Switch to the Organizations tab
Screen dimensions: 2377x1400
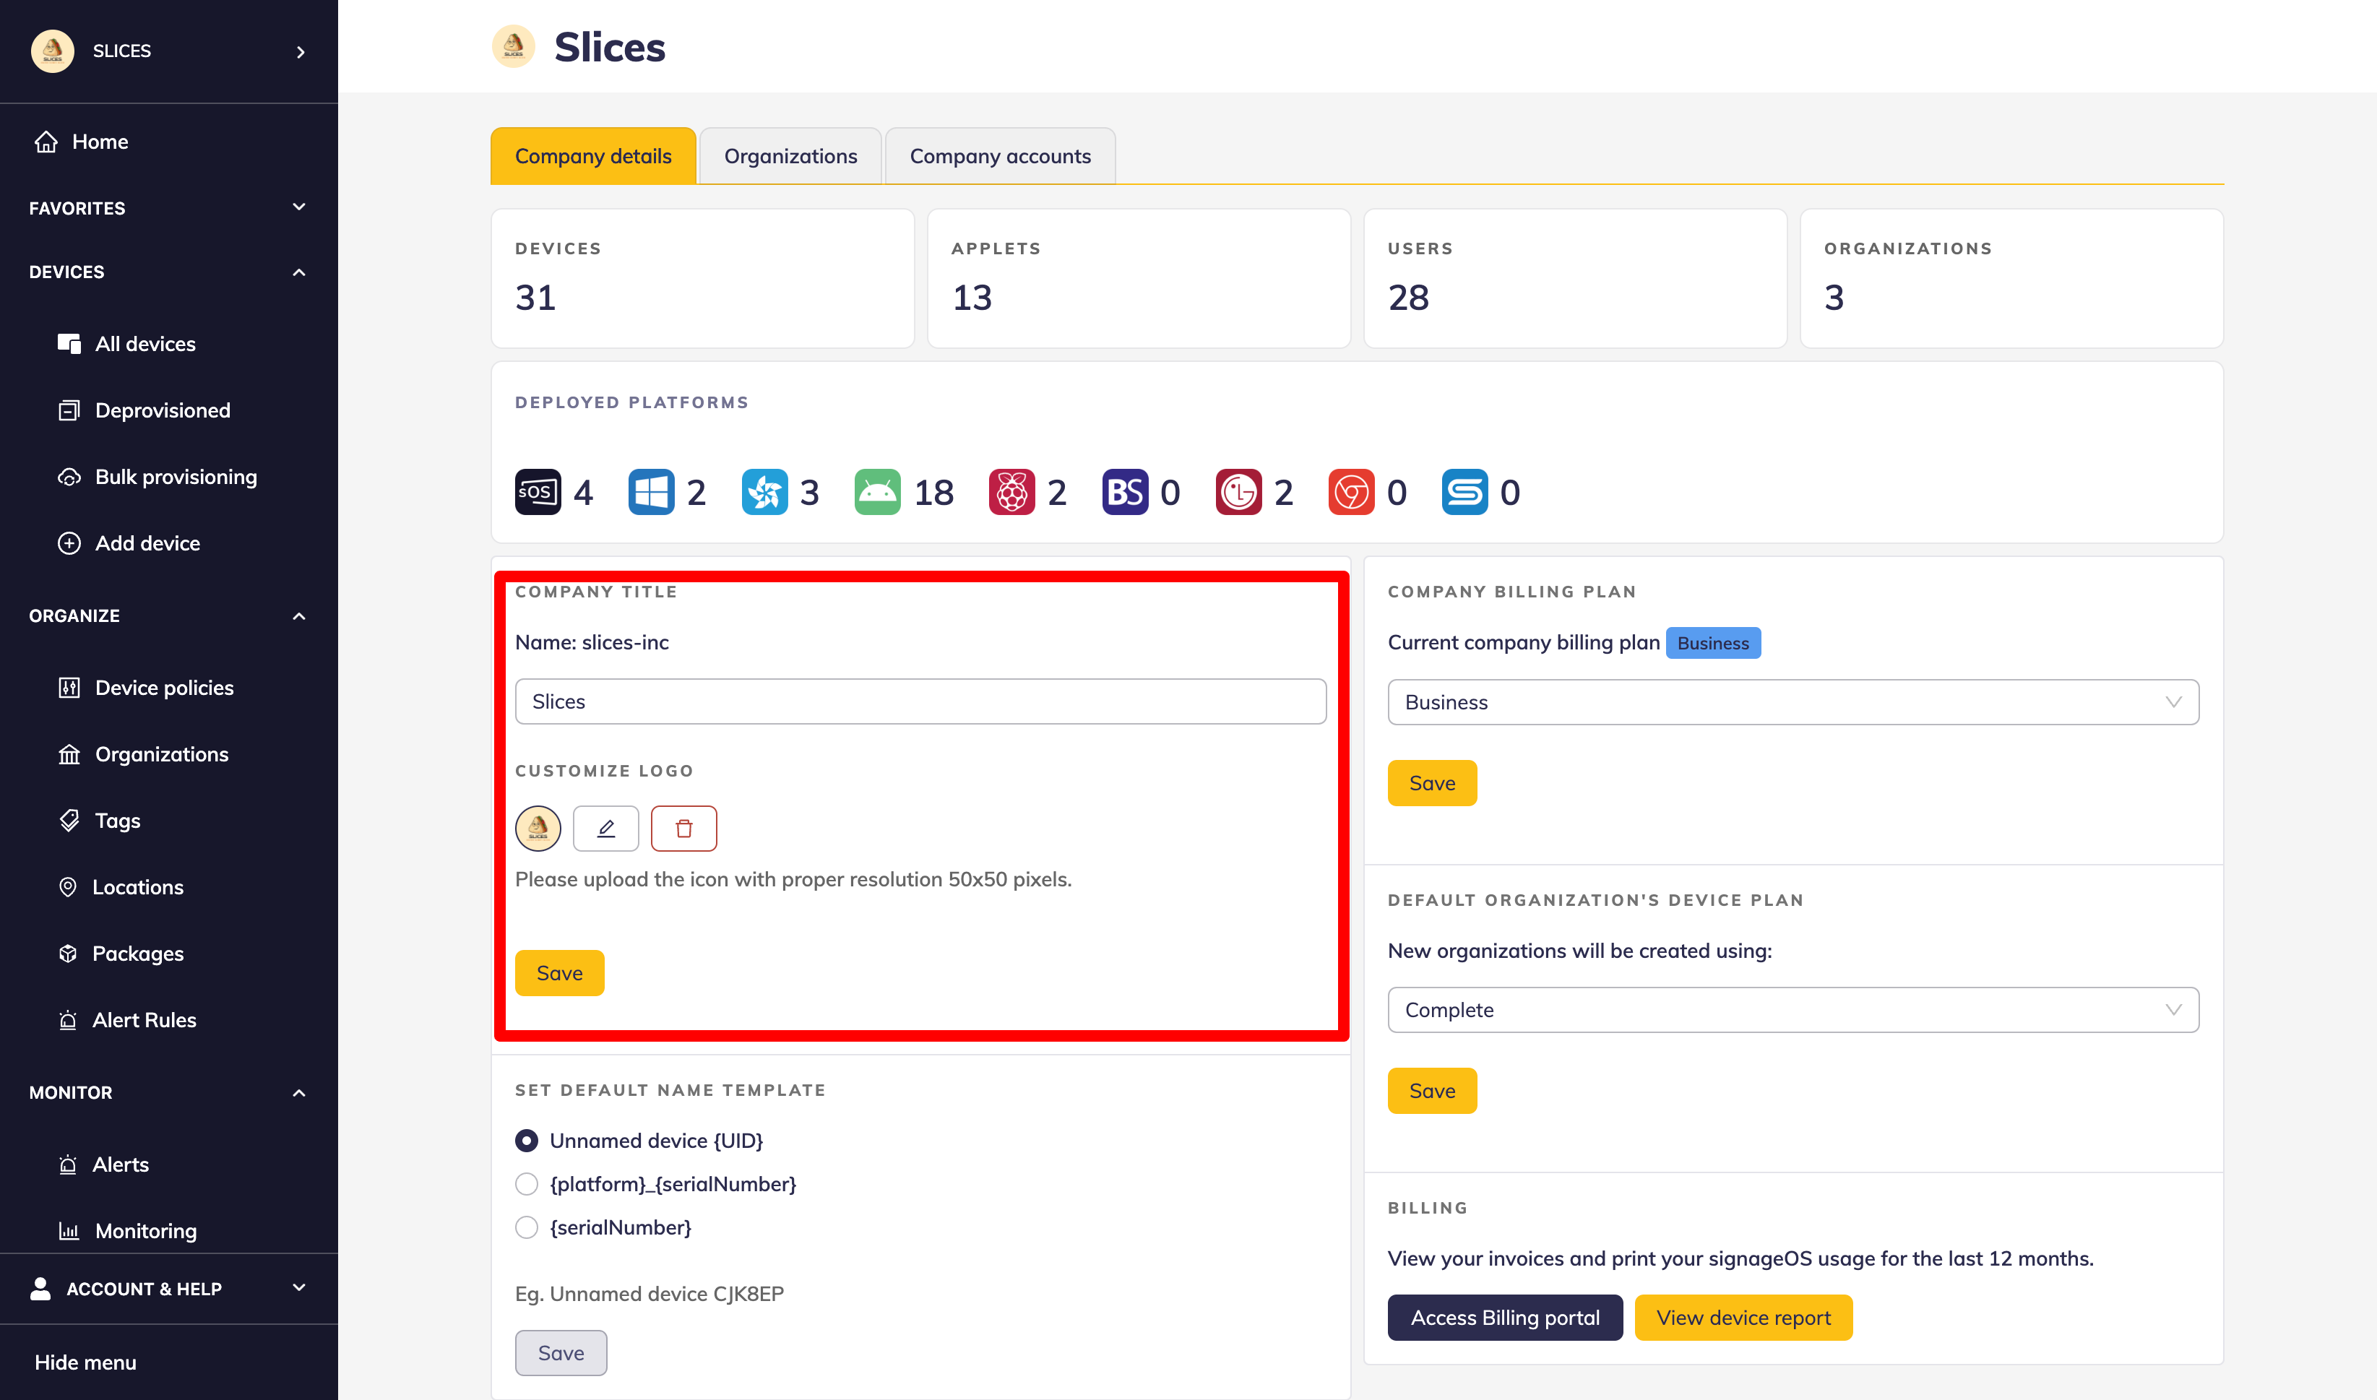tap(790, 157)
